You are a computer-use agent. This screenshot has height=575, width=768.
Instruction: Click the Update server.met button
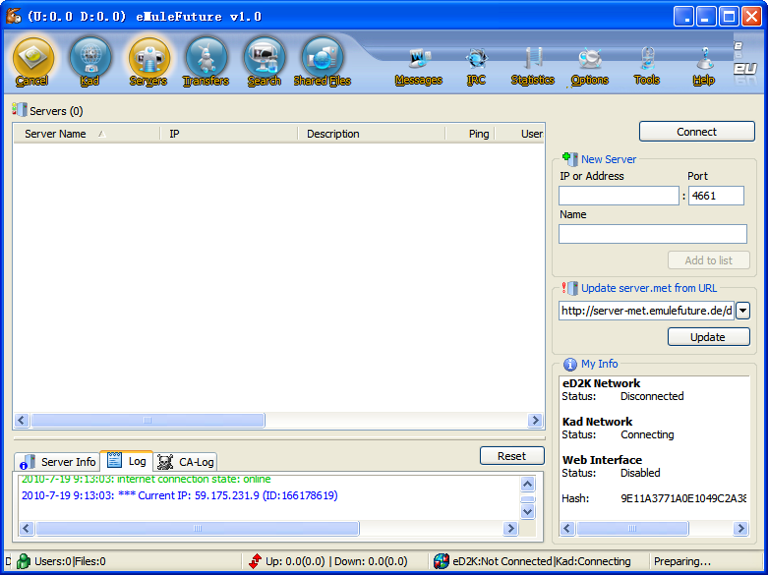point(708,337)
